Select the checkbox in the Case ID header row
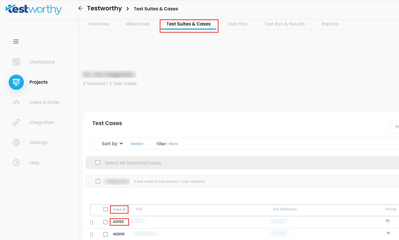399x240 pixels. [106, 209]
